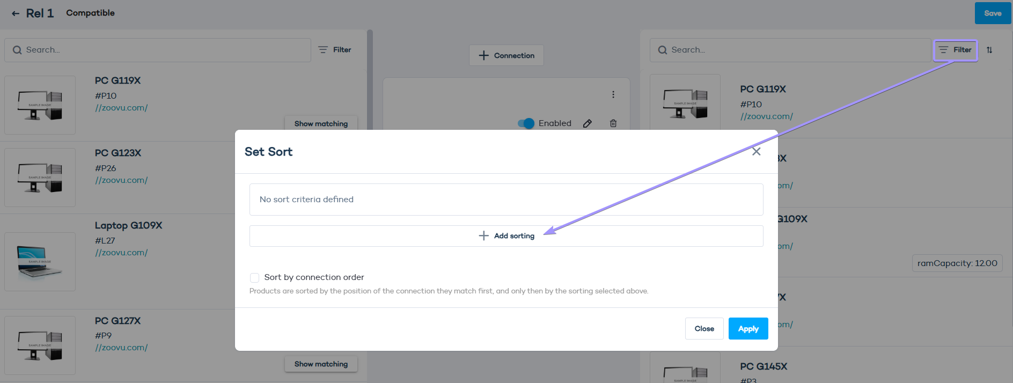Check the Sort by connection order box
Screen dimensions: 1013x383
tap(254, 277)
